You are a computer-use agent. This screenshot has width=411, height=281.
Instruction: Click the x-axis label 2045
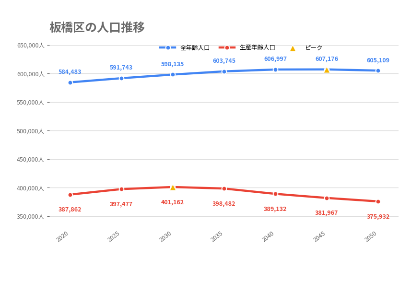(x=319, y=236)
